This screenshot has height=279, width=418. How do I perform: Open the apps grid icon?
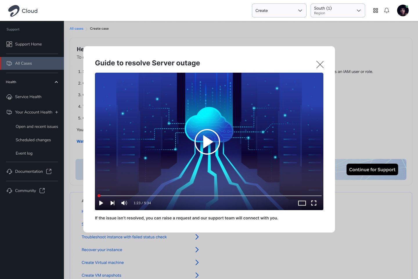[x=376, y=10]
